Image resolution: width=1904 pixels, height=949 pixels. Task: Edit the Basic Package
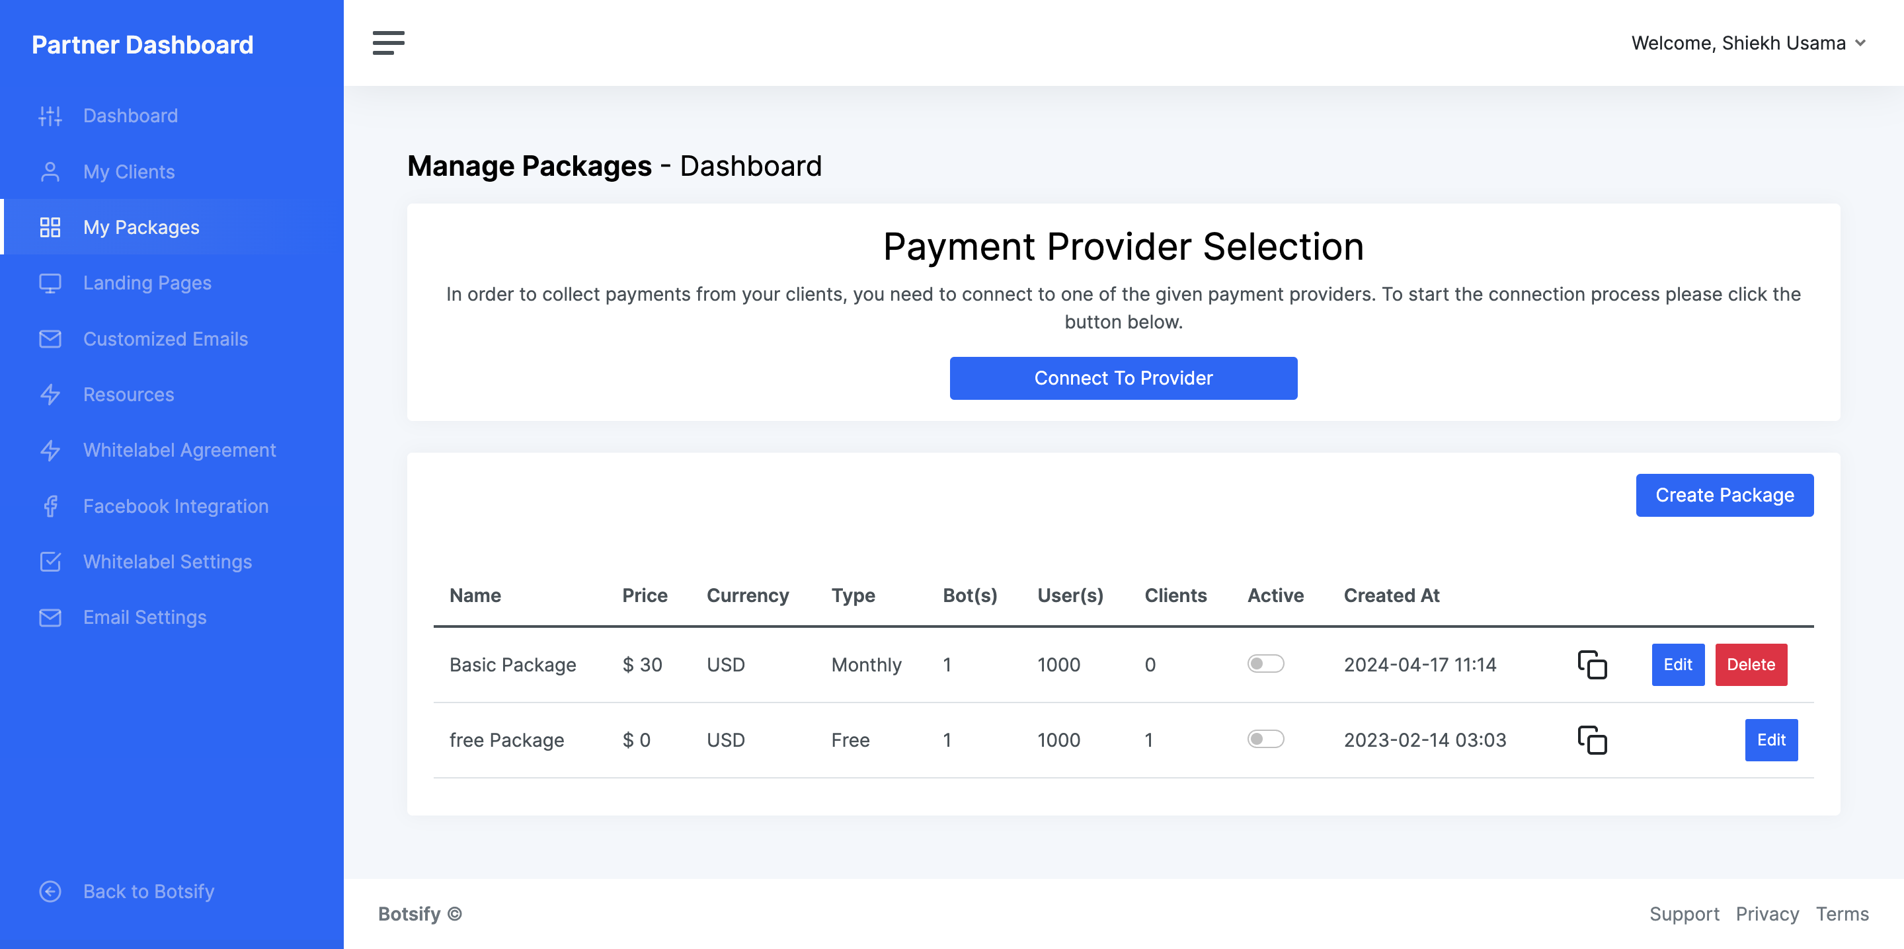pyautogui.click(x=1678, y=664)
